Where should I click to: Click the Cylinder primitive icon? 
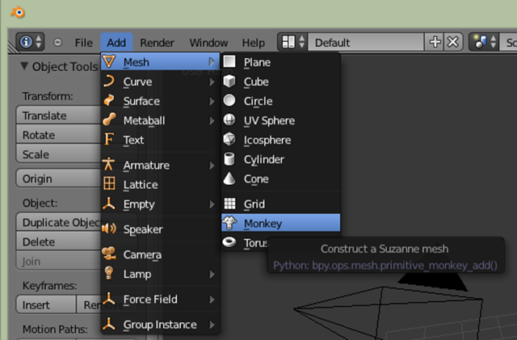click(229, 159)
